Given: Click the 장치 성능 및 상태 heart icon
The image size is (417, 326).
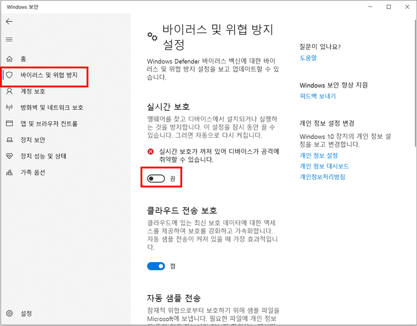Looking at the screenshot, I should click(x=10, y=156).
